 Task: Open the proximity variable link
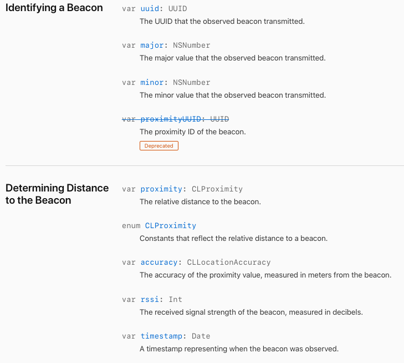coord(161,189)
